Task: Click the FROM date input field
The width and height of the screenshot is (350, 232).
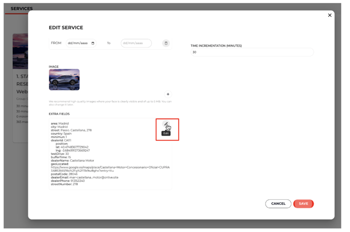Action: click(x=78, y=43)
